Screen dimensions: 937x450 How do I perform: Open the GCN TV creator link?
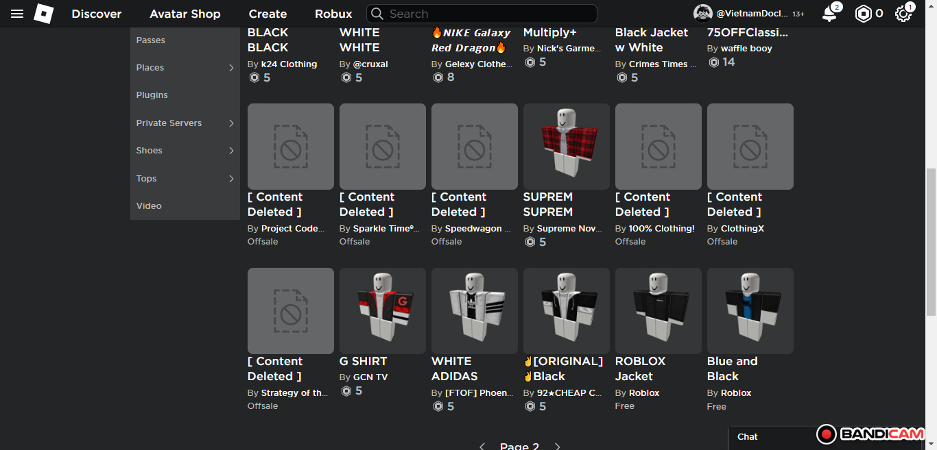click(370, 377)
